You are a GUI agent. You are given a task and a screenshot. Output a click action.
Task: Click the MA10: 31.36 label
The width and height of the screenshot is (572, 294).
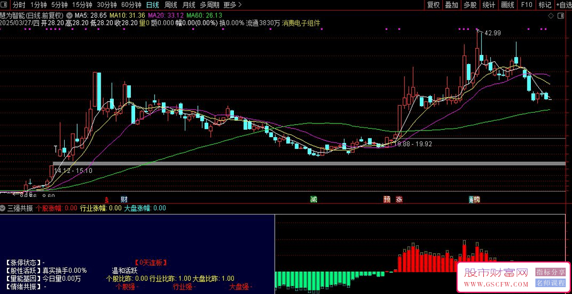point(128,15)
